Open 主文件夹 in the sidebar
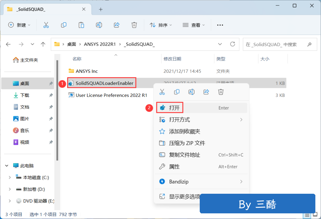The width and height of the screenshot is (321, 219). point(25,60)
